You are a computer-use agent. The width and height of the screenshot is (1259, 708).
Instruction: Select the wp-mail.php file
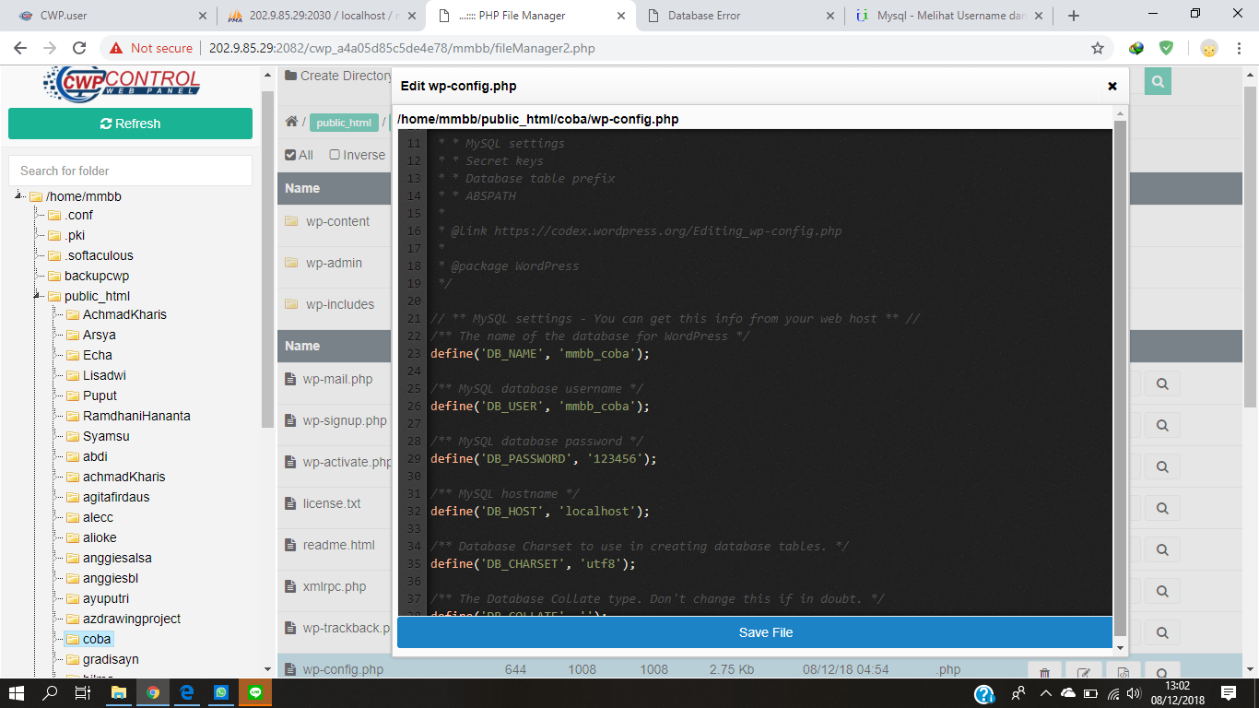335,379
